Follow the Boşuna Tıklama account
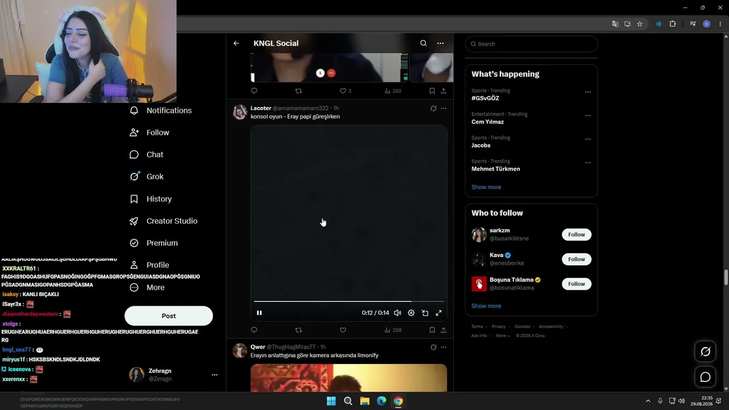 point(576,284)
